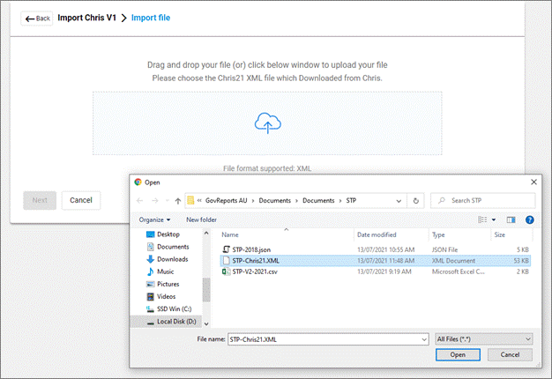Click the Open button in the dialog
The image size is (552, 379).
click(x=458, y=354)
